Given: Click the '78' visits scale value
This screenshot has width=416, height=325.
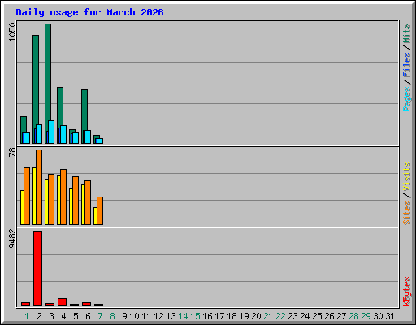Looking at the screenshot, I should coord(12,152).
